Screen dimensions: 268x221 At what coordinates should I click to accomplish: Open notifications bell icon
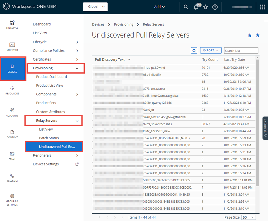[x=196, y=7]
